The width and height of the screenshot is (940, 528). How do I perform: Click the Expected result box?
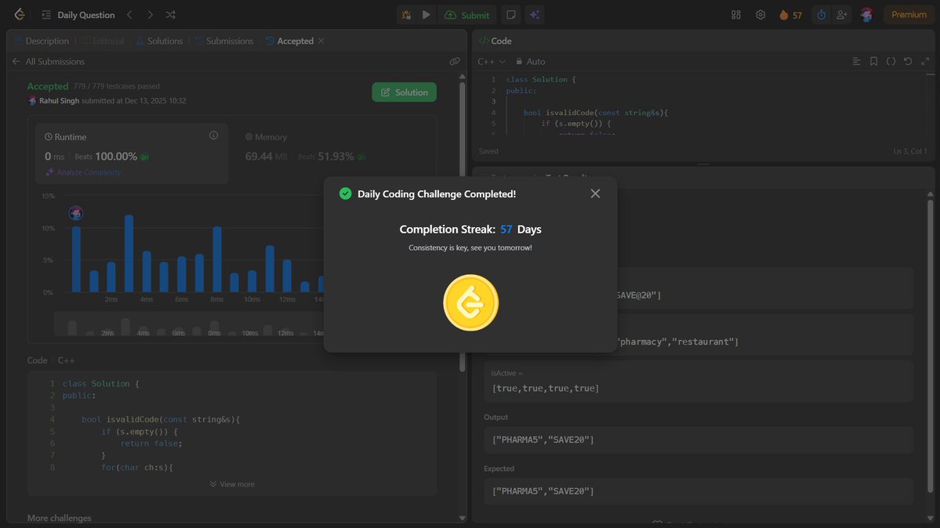(699, 491)
